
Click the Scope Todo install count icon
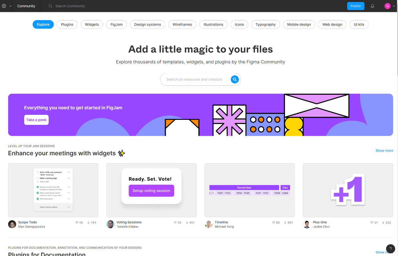click(89, 222)
